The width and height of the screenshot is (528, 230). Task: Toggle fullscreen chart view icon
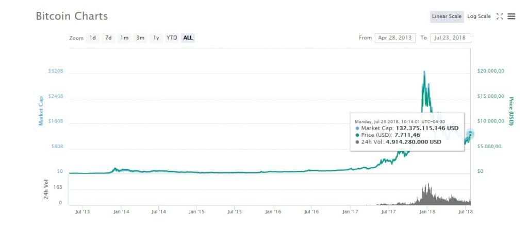click(500, 16)
